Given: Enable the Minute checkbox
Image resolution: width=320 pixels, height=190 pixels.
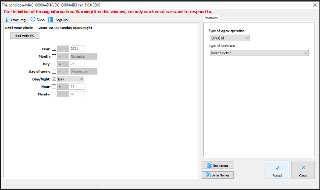Looking at the screenshot, I should pos(54,94).
